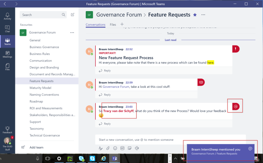Select the Maturity Model channel

click(x=40, y=88)
